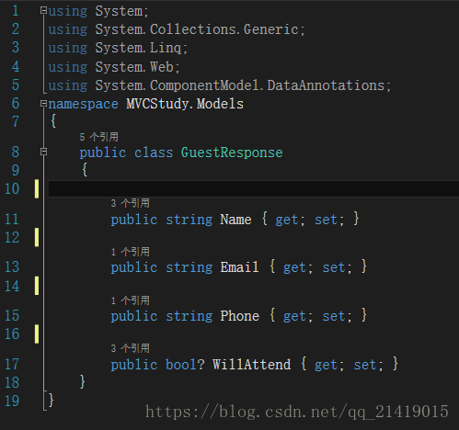Click the 'get' accessor on the Email line
Screen dimensions: 459x430
tap(294, 267)
